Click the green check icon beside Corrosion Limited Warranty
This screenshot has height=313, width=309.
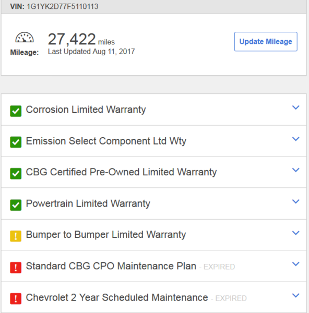(16, 111)
